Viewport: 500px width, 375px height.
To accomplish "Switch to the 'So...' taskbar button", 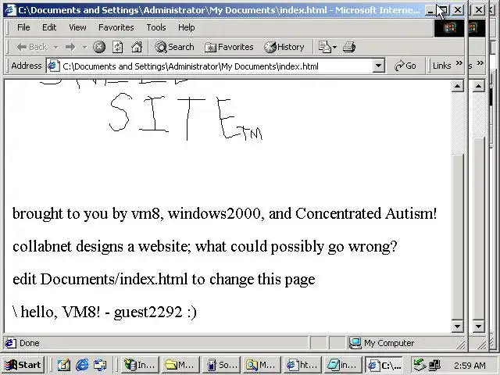I will (x=220, y=365).
